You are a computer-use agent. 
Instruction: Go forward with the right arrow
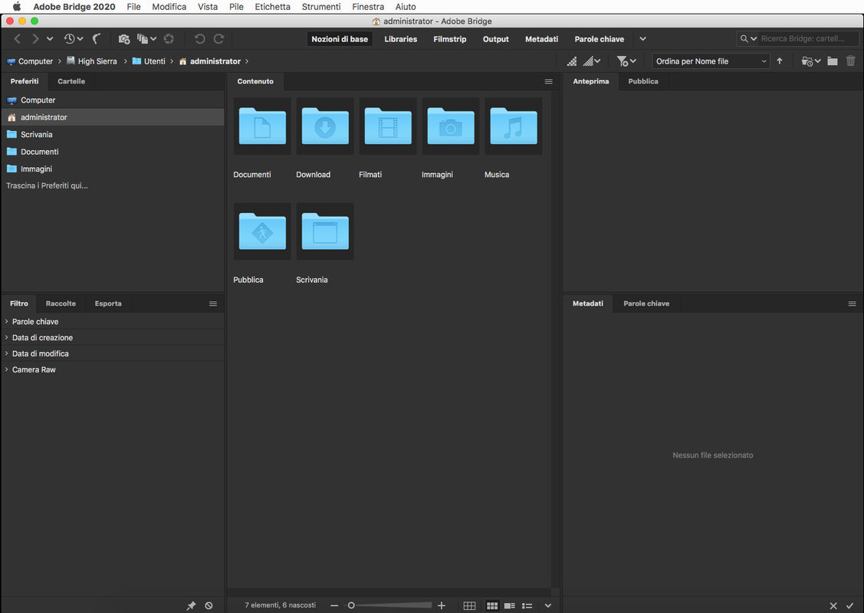click(x=35, y=38)
